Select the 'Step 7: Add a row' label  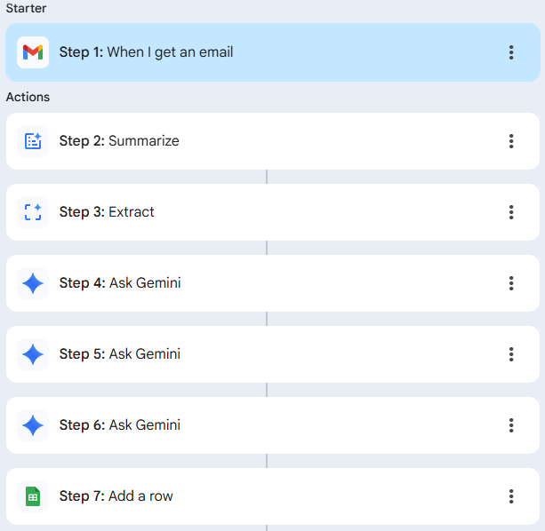tap(116, 496)
